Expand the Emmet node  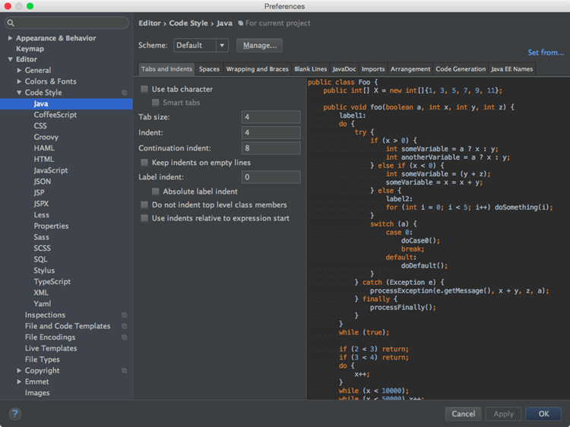click(x=19, y=381)
